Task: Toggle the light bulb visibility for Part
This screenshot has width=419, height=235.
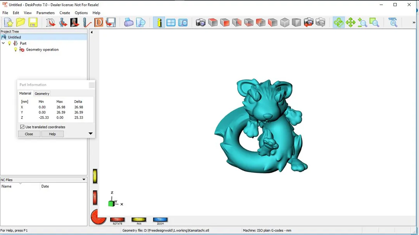Action: 9,43
